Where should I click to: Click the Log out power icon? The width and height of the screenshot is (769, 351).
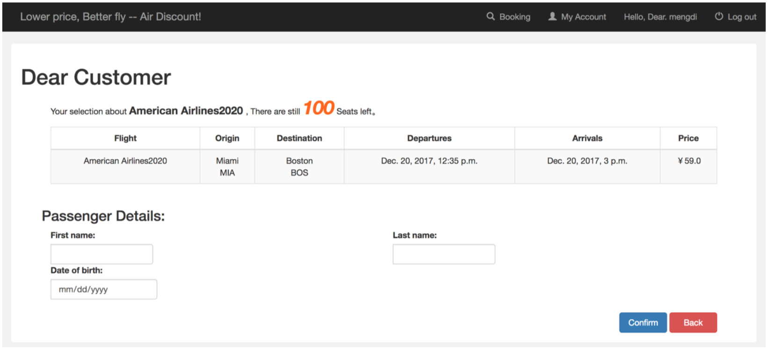point(719,16)
